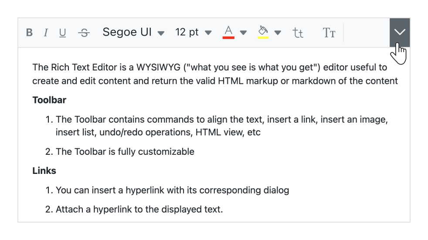The image size is (428, 240).
Task: Place cursor in the Rich Text Editor intro paragraph
Action: [x=209, y=74]
